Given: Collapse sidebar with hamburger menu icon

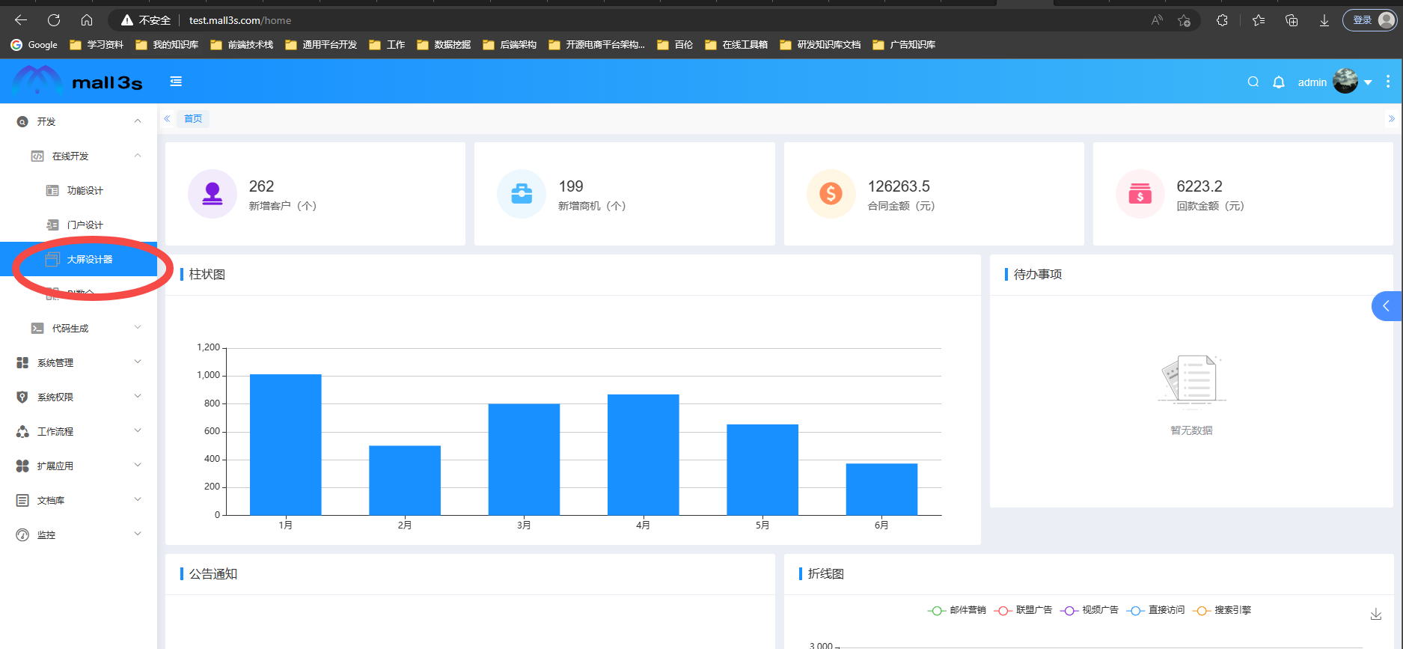Looking at the screenshot, I should [x=176, y=82].
